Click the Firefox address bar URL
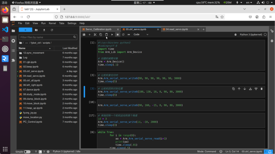 pyautogui.click(x=78, y=17)
